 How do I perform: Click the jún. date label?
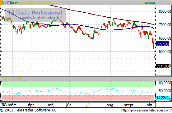[69, 105]
